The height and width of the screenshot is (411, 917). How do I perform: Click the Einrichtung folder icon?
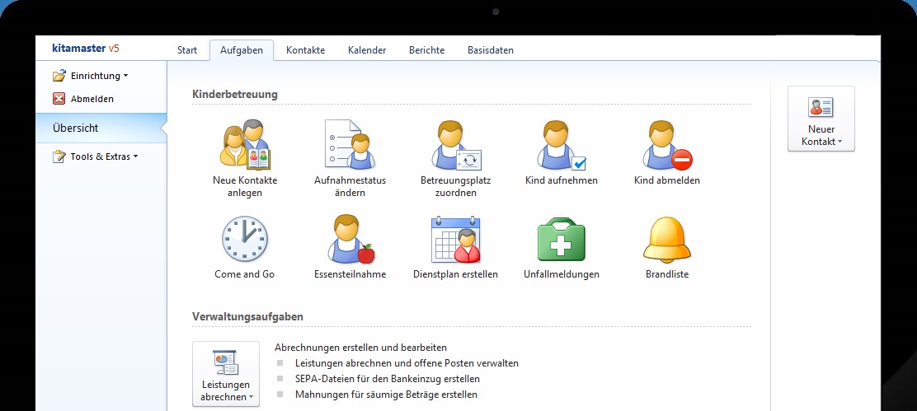(x=59, y=75)
